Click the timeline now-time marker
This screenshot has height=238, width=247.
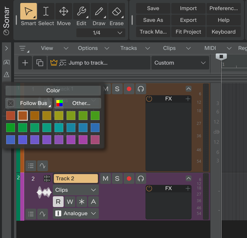(x=221, y=57)
